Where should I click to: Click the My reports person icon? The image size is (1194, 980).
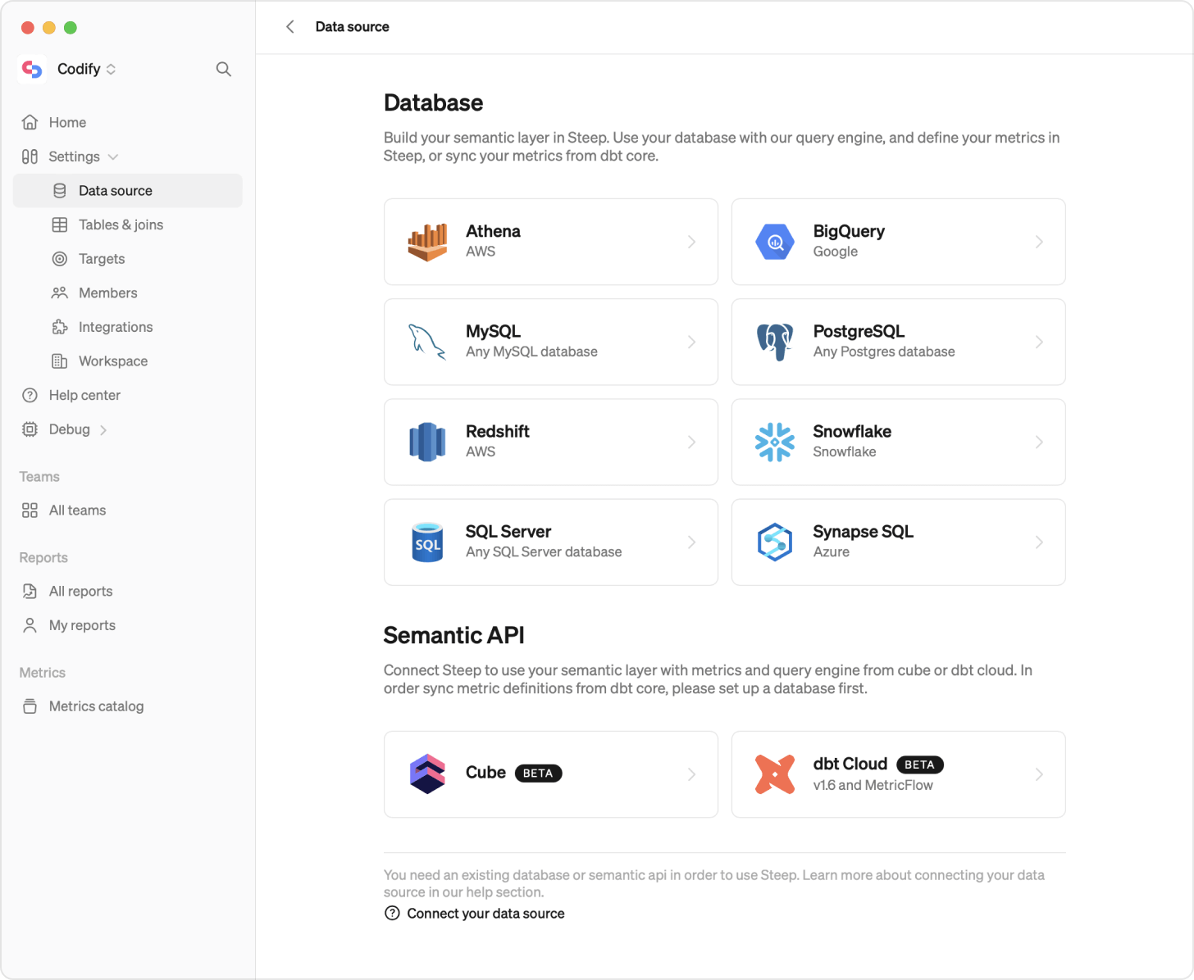click(30, 625)
